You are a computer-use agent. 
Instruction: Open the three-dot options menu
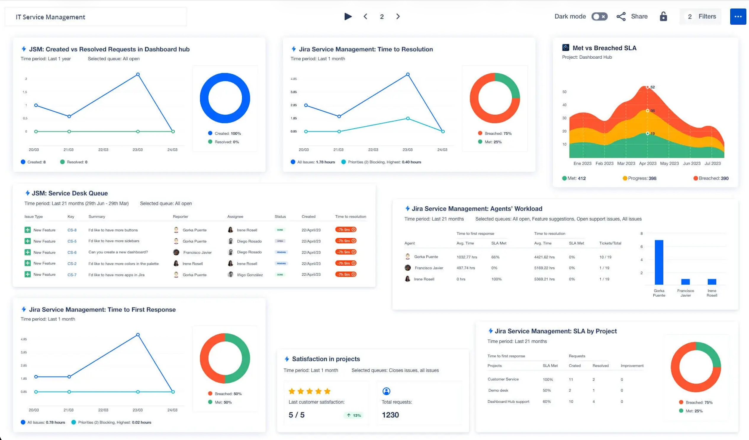pos(738,16)
